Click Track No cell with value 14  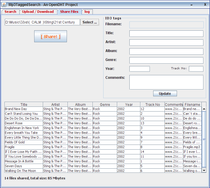pyautogui.click(x=152, y=152)
